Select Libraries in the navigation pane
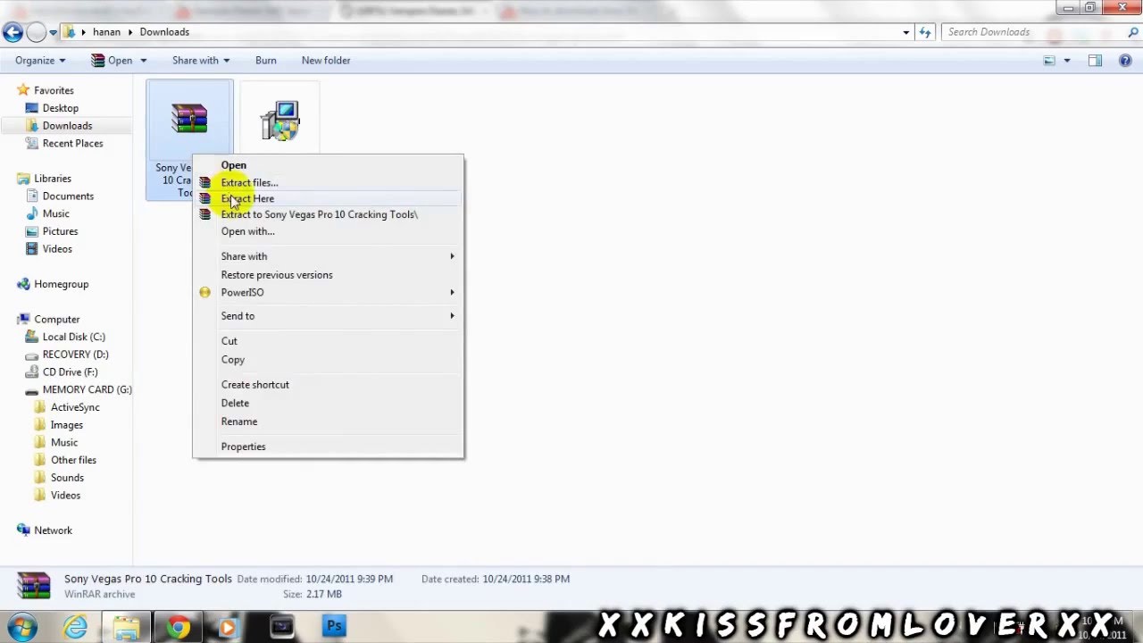 tap(53, 179)
